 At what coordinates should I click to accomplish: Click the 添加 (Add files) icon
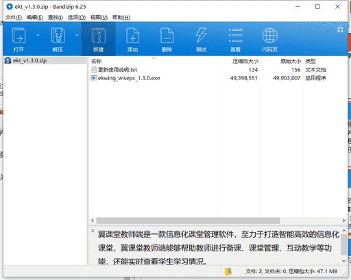[x=132, y=36]
